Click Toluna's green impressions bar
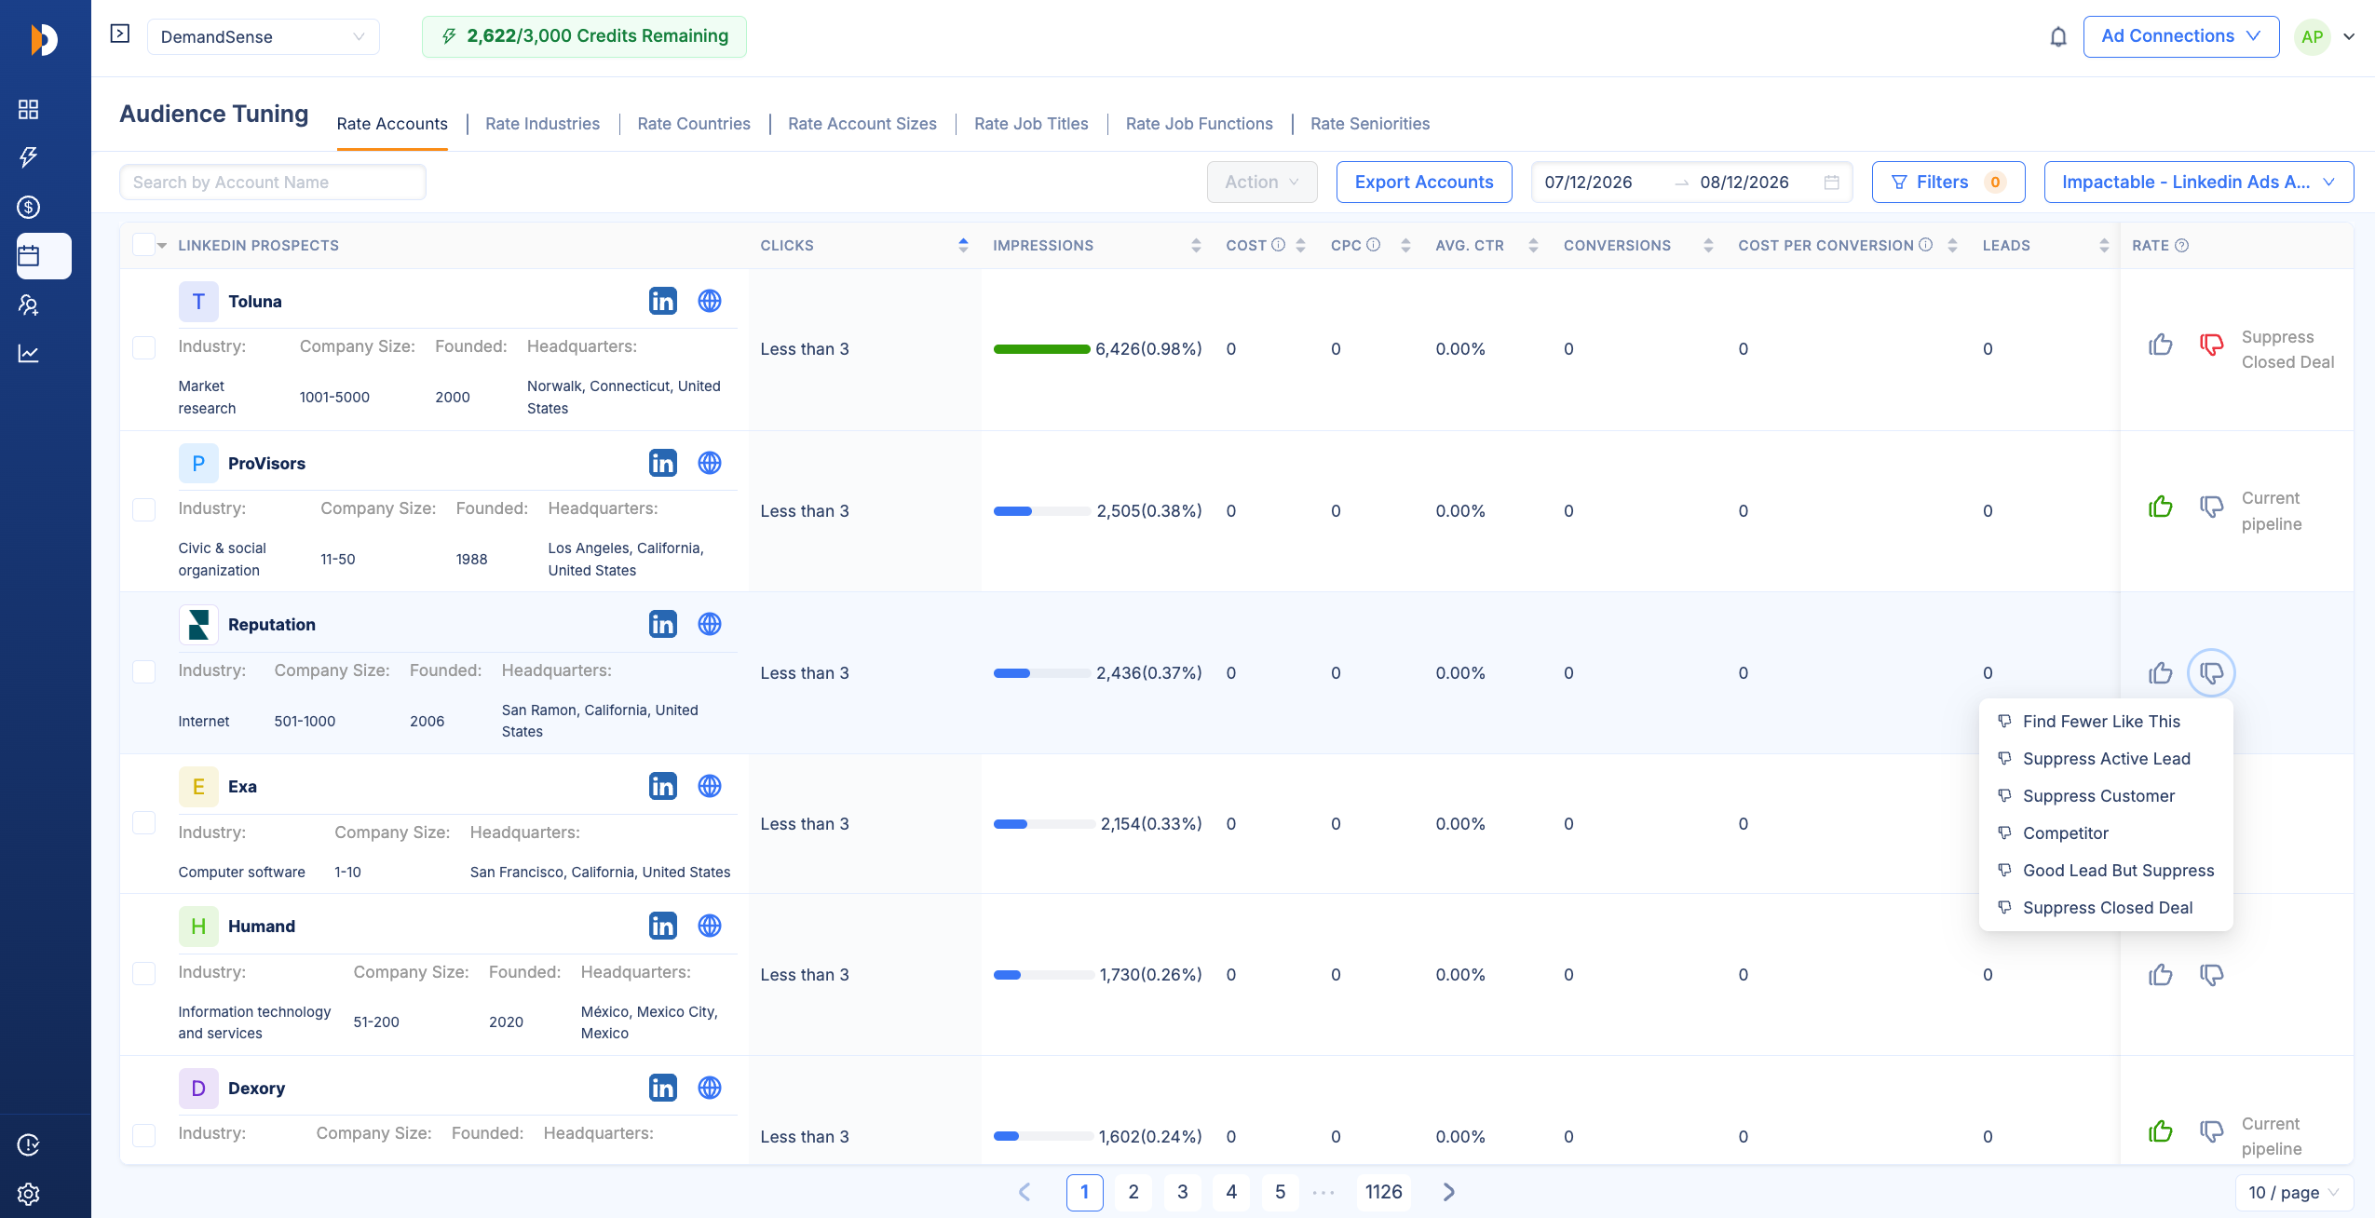2375x1218 pixels. [x=1041, y=349]
